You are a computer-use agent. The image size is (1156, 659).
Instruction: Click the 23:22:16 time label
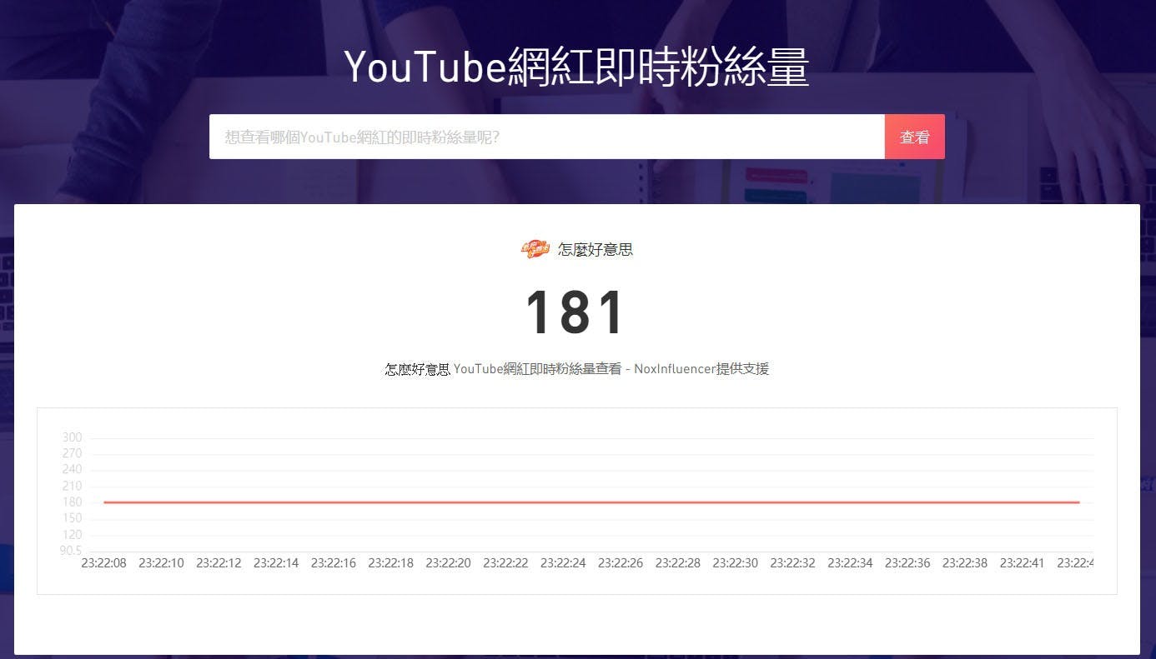click(x=334, y=563)
